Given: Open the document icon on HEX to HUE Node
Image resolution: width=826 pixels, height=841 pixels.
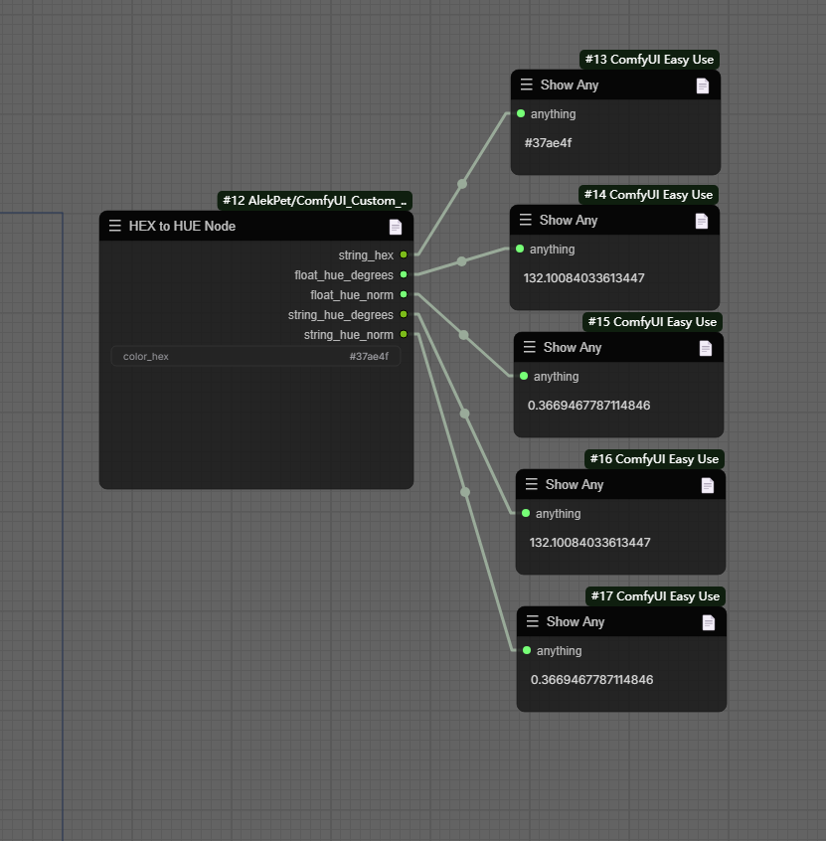Looking at the screenshot, I should click(x=396, y=227).
